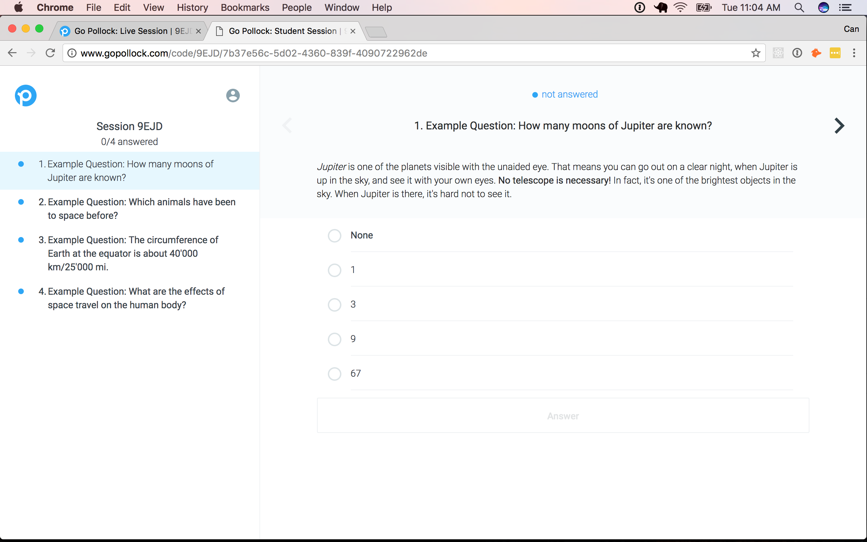
Task: Click the browser back arrow
Action: (12, 53)
